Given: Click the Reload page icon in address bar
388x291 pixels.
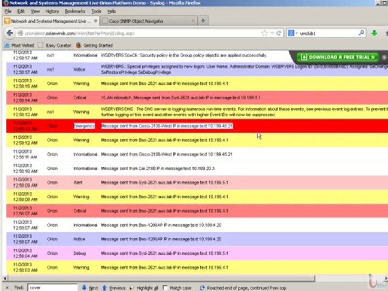Looking at the screenshot, I should point(279,33).
